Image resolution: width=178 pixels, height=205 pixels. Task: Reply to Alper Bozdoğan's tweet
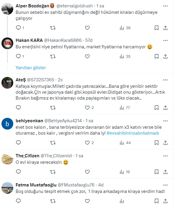click(x=18, y=28)
